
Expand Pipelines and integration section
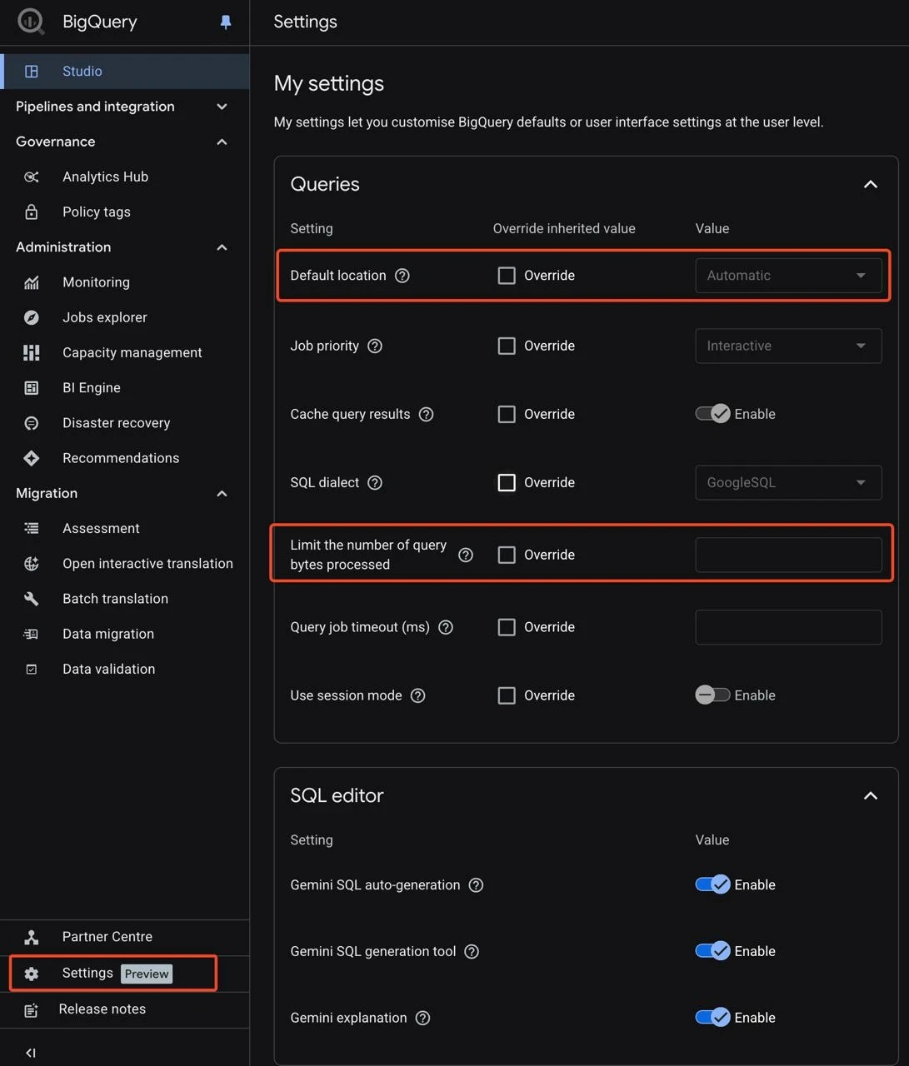222,107
